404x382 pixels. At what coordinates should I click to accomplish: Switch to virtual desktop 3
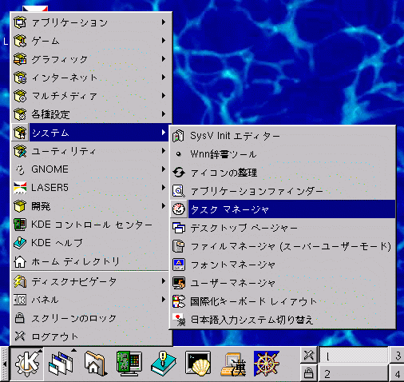pyautogui.click(x=397, y=356)
